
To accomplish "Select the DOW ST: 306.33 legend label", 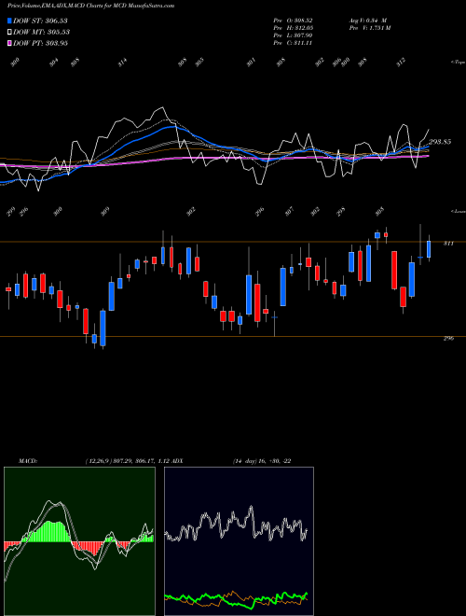I will (40, 21).
